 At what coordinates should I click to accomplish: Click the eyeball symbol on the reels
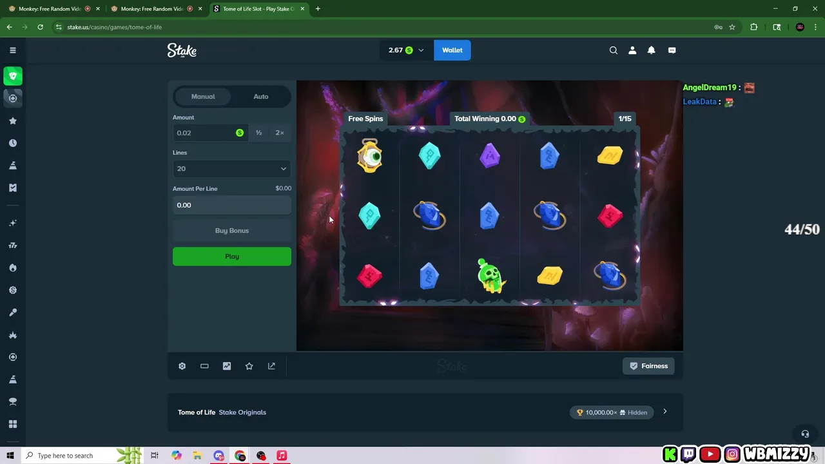(370, 155)
